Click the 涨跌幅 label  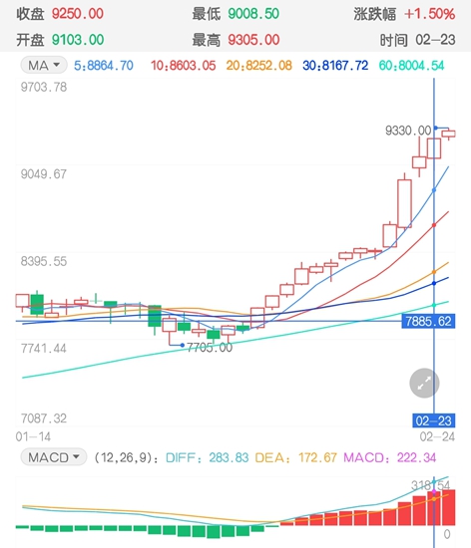click(x=375, y=14)
